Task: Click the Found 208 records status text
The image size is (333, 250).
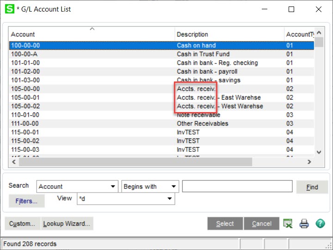Action: click(30, 244)
